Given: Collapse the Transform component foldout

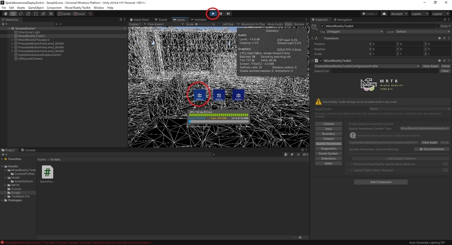Looking at the screenshot, I should tap(312, 38).
